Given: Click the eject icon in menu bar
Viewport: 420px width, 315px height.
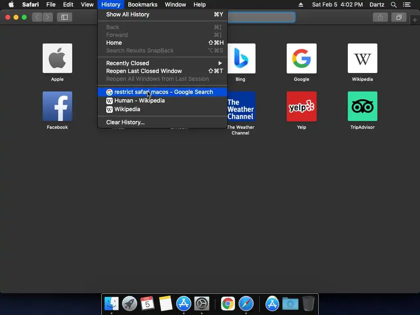Looking at the screenshot, I should point(301,5).
